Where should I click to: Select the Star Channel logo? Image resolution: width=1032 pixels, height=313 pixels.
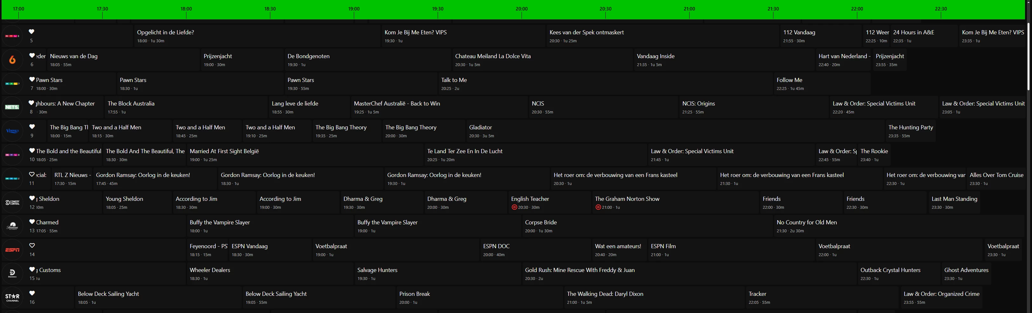coord(12,297)
